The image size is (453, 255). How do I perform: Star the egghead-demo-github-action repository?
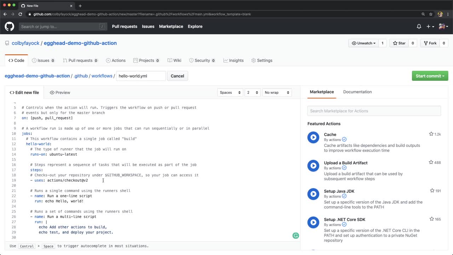(x=399, y=43)
